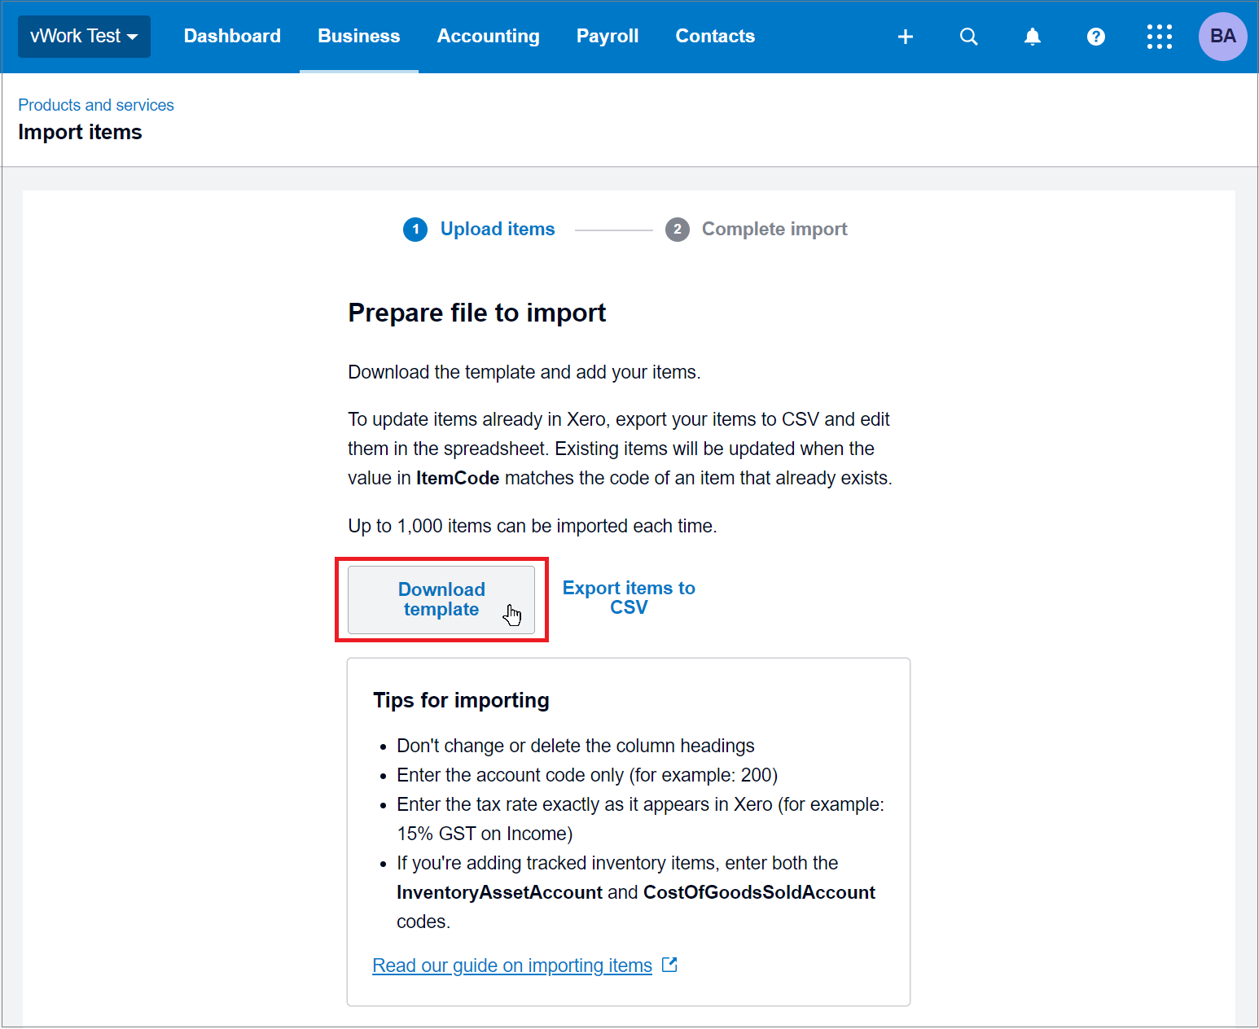This screenshot has width=1259, height=1029.
Task: Click the bold ItemCode text
Action: coord(458,478)
